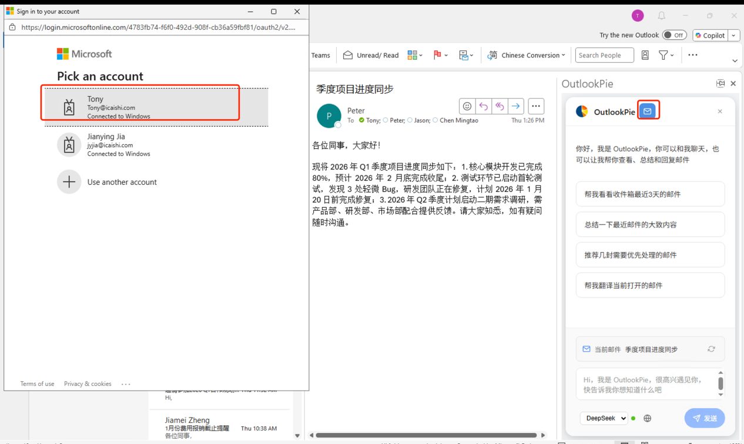Select Use another account
744x444 pixels.
click(156, 182)
